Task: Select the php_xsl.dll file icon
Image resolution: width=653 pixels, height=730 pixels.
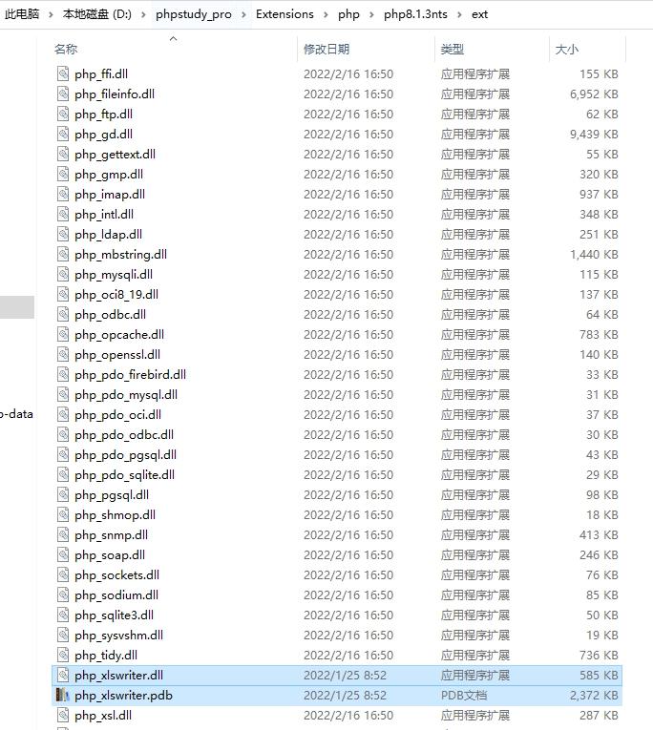Action: [63, 715]
